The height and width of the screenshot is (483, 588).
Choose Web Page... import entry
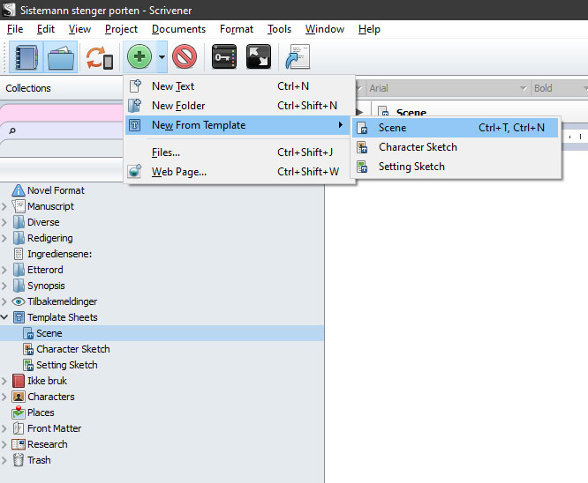tap(239, 172)
